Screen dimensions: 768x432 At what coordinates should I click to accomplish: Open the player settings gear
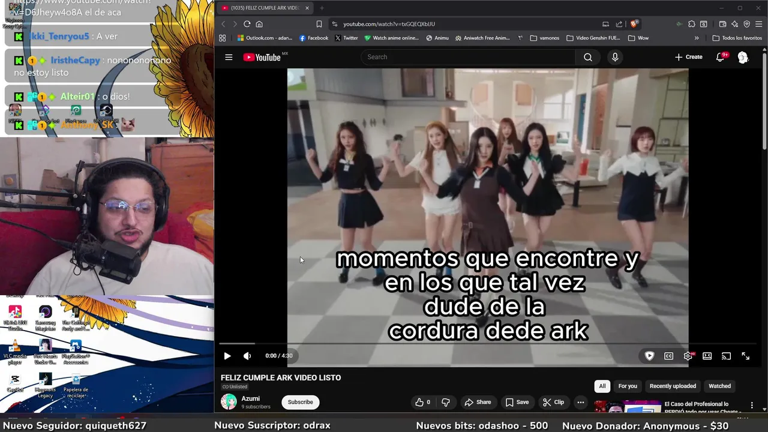tap(688, 356)
